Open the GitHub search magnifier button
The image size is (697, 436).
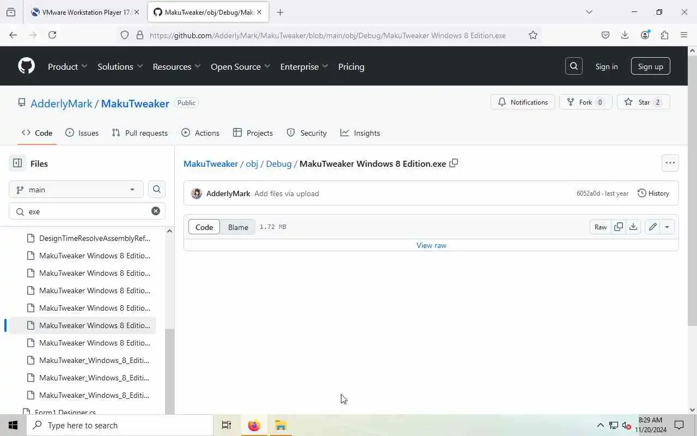pos(574,66)
